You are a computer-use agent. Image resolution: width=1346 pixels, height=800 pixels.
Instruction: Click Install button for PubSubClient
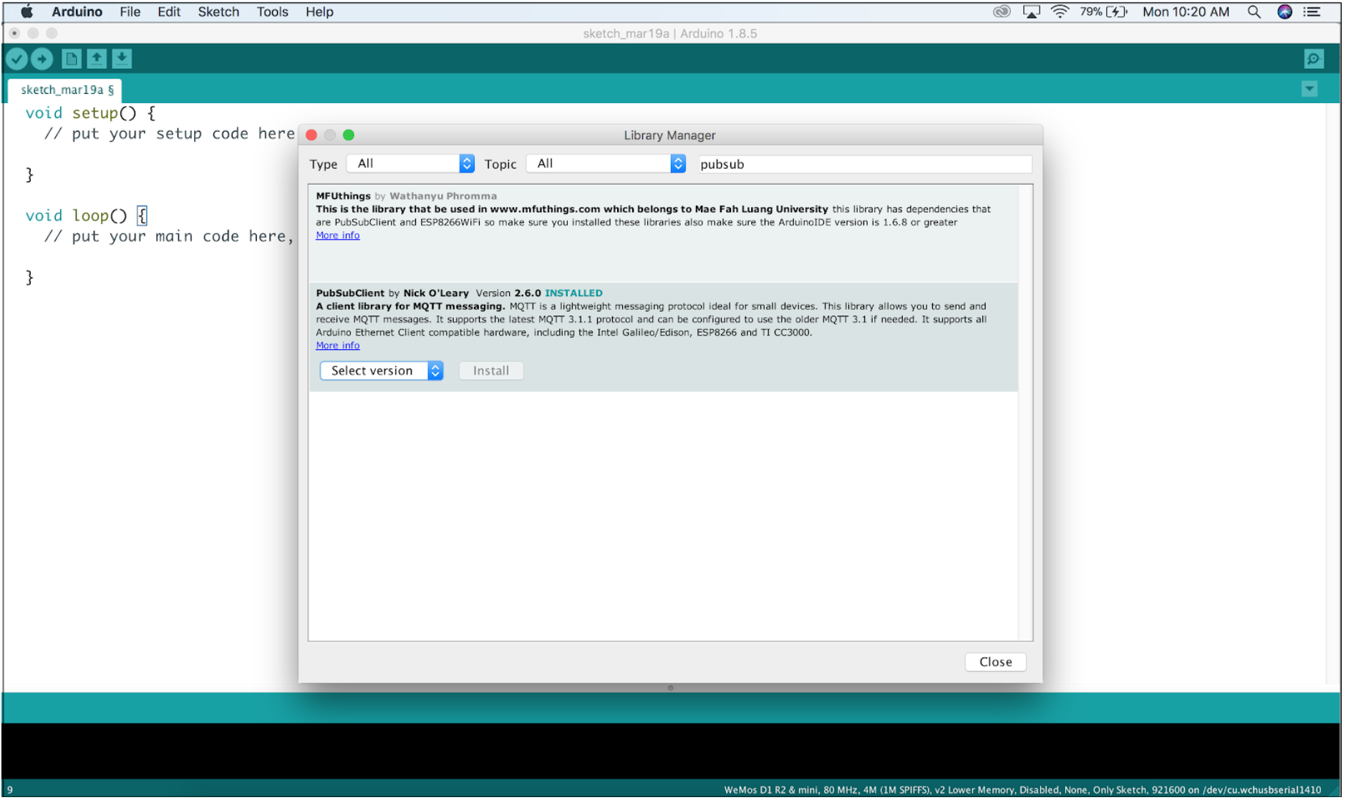pos(491,371)
